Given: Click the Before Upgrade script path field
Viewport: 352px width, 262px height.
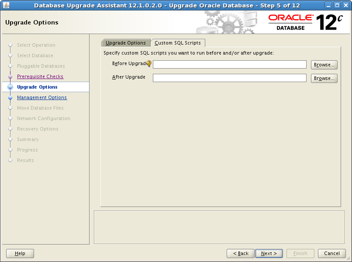Looking at the screenshot, I should pyautogui.click(x=229, y=65).
